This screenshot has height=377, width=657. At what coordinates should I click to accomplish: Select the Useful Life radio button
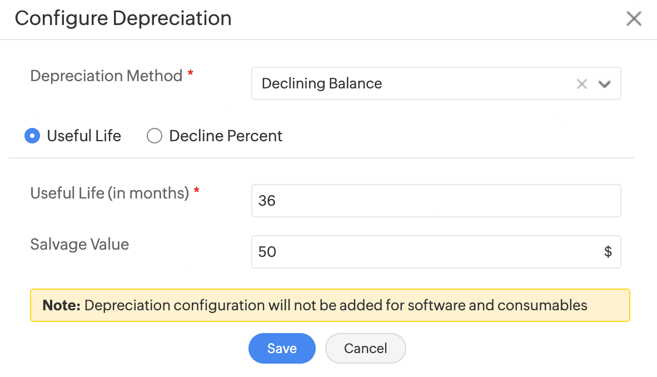32,136
